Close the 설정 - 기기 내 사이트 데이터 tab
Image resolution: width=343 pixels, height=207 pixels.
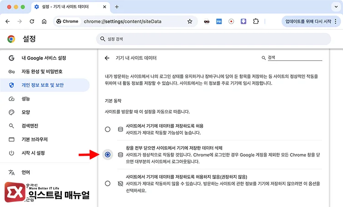(105, 7)
